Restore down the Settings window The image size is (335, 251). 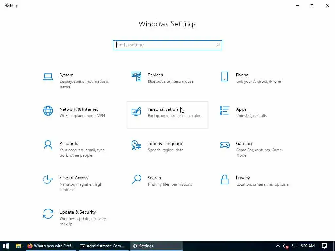pyautogui.click(x=312, y=5)
